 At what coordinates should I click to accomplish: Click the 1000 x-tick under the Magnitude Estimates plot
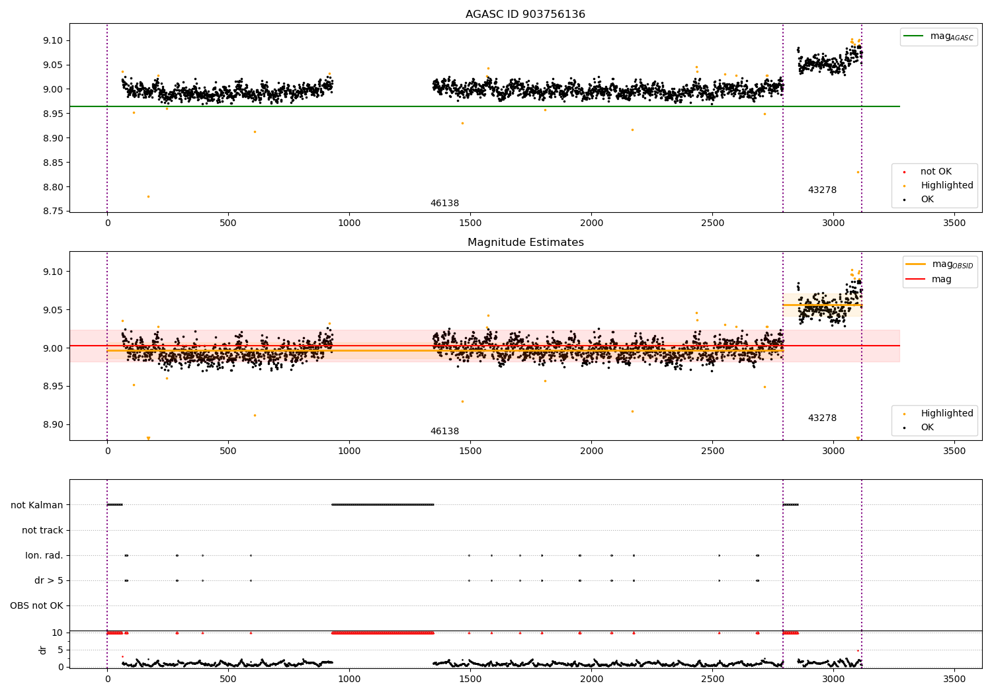click(349, 451)
